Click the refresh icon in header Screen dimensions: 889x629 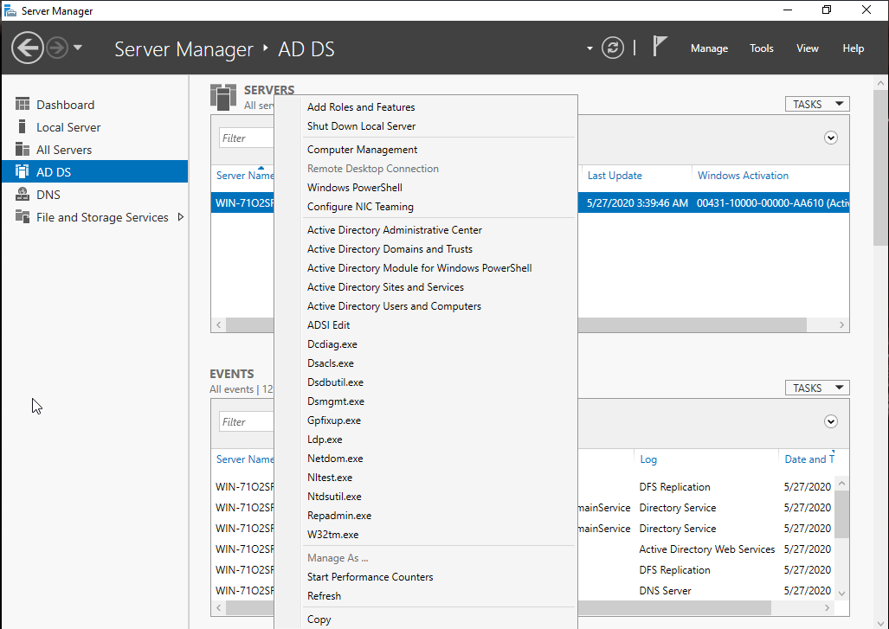click(613, 48)
